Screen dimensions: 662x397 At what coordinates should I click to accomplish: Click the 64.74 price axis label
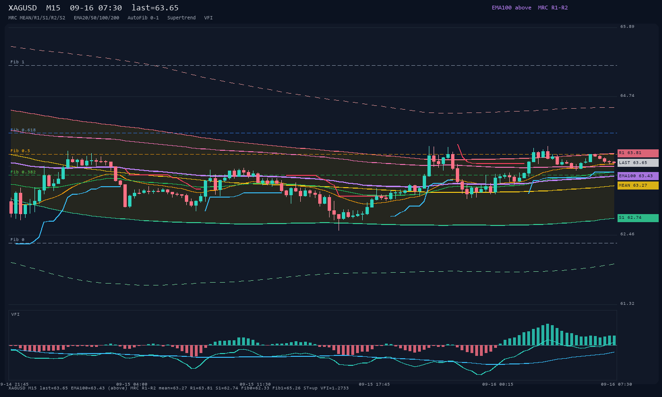(x=627, y=95)
